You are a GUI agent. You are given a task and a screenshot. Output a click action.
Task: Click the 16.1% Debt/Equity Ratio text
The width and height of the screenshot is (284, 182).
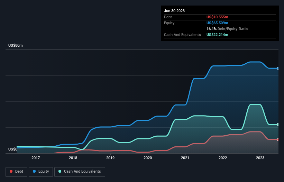point(227,29)
